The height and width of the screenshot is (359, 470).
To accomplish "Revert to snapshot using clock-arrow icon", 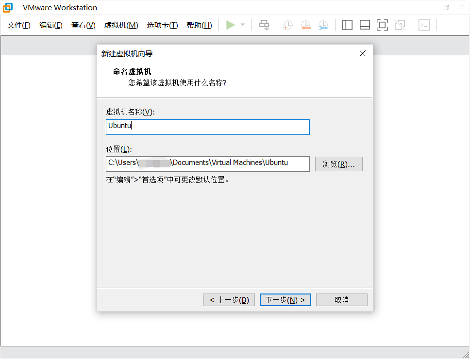I will [305, 25].
